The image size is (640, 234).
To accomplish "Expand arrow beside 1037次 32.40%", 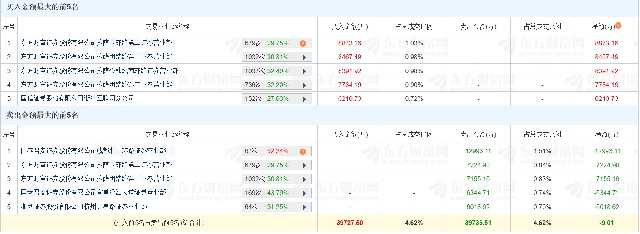I will tap(304, 72).
